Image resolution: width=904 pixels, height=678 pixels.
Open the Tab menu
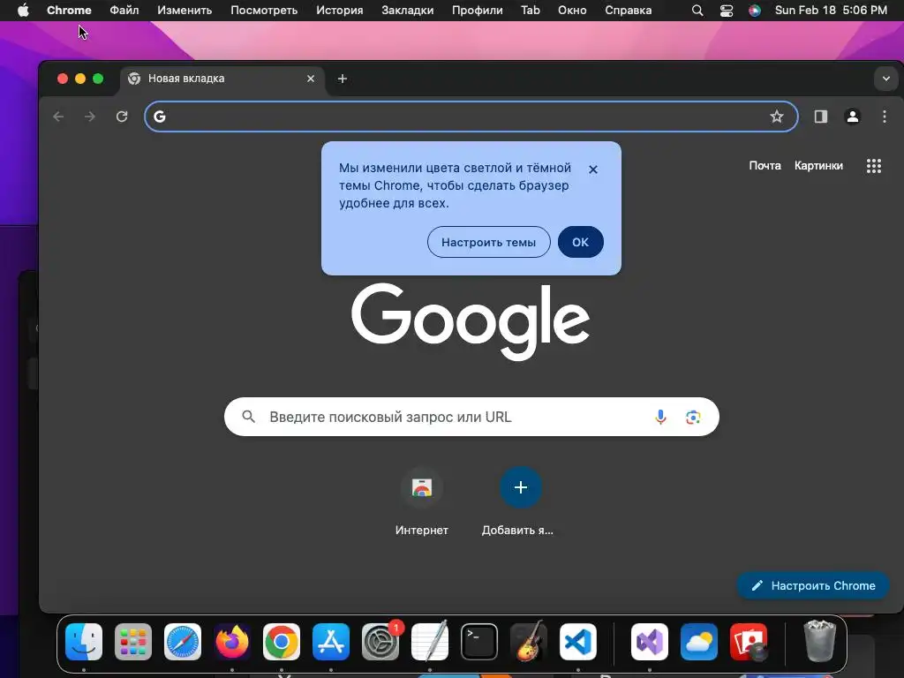click(531, 11)
